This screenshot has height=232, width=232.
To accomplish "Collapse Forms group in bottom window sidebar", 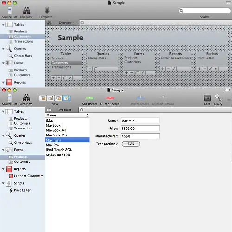I will point(3,150).
